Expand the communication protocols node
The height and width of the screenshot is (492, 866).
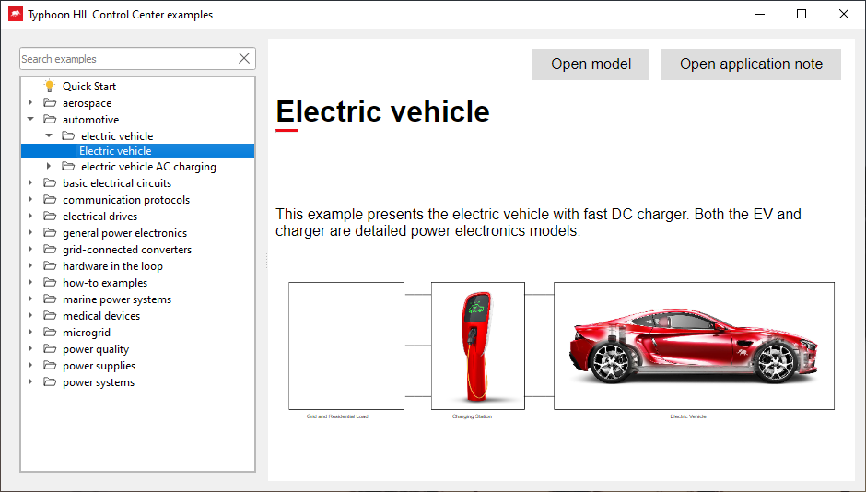tap(30, 199)
